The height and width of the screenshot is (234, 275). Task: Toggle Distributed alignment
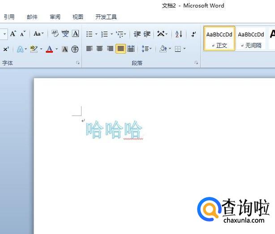tap(131, 49)
